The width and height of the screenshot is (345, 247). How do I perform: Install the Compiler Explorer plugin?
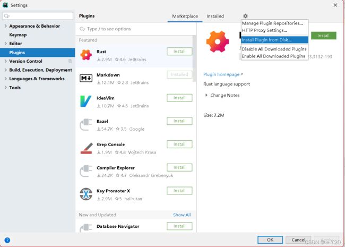point(179,167)
